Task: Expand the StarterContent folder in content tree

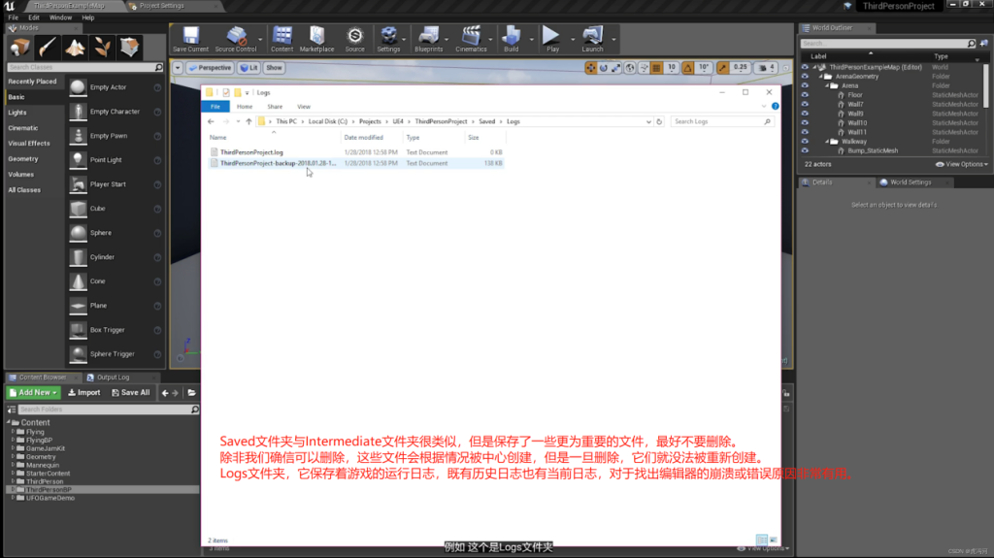Action: click(x=14, y=474)
